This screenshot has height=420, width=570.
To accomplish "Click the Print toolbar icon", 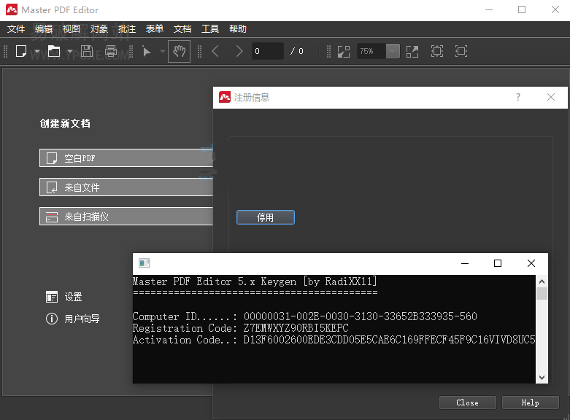I will pyautogui.click(x=111, y=51).
